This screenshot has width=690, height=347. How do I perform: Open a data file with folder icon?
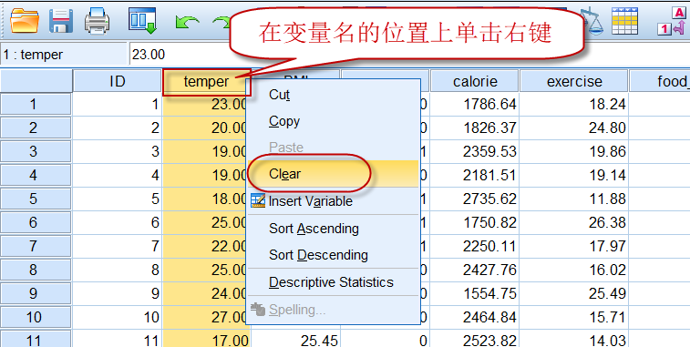25,20
